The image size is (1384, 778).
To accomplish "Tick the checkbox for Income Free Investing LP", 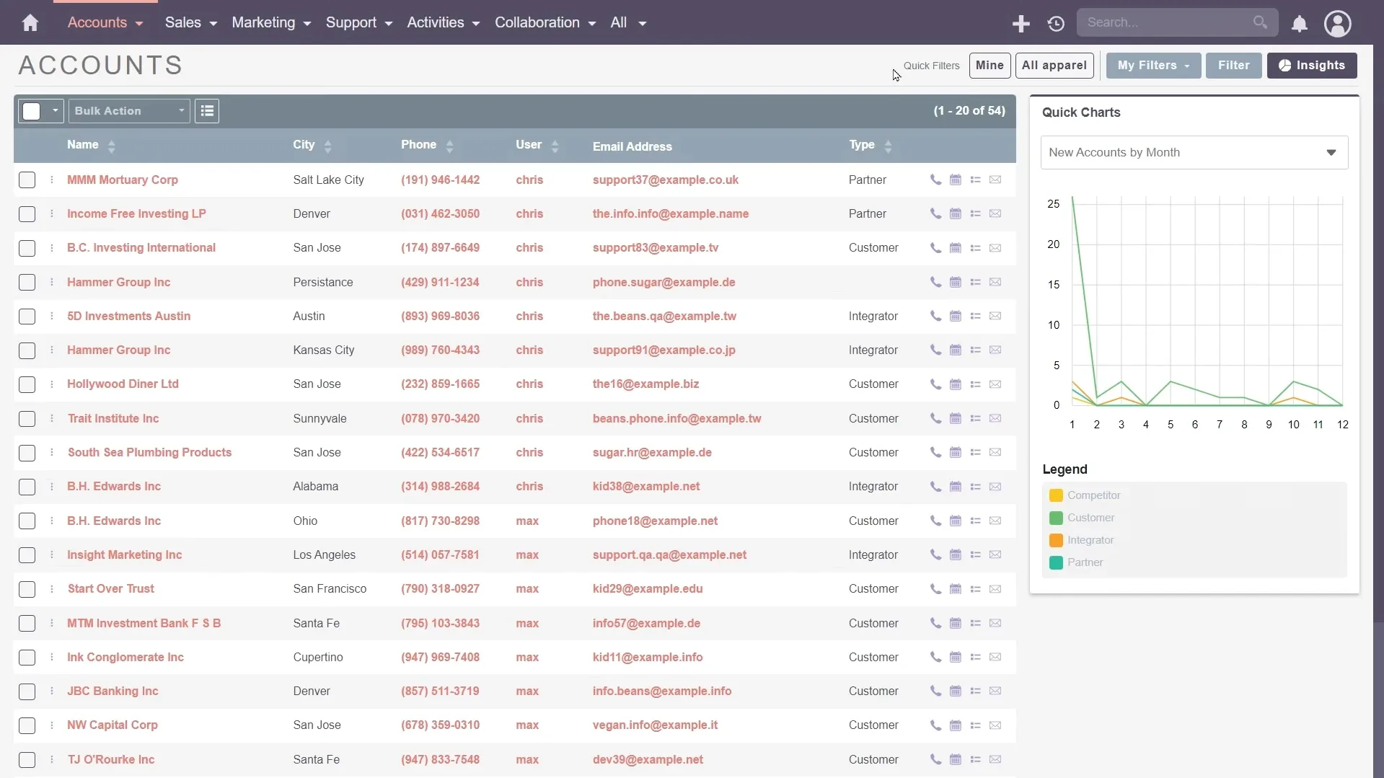I will click(27, 214).
